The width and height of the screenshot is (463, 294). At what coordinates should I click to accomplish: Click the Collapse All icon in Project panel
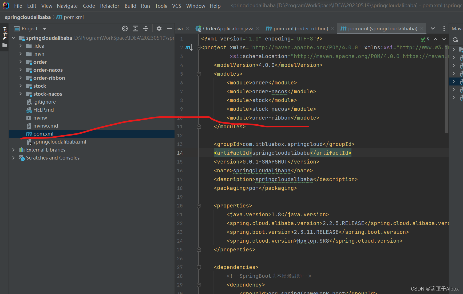146,28
